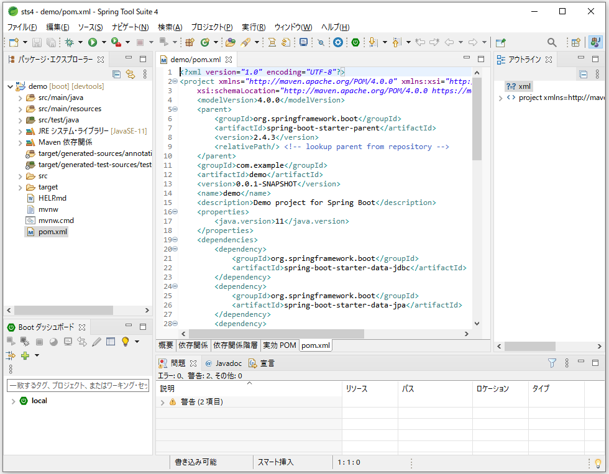The image size is (609, 474).
Task: Click the New wizard toolbar icon
Action: tap(13, 42)
